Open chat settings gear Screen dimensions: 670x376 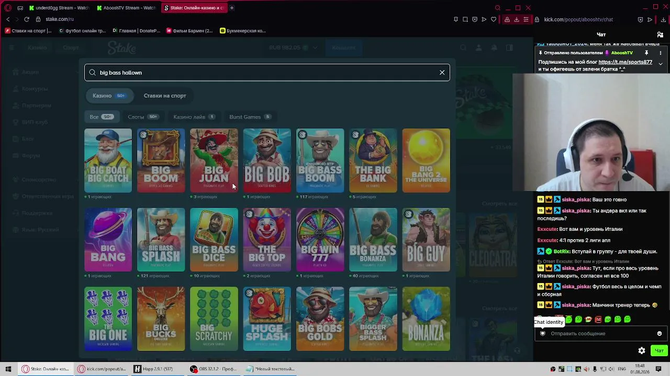click(x=642, y=350)
